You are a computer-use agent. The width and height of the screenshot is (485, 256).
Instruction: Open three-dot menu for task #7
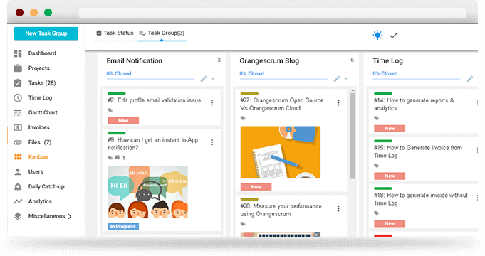point(212,103)
